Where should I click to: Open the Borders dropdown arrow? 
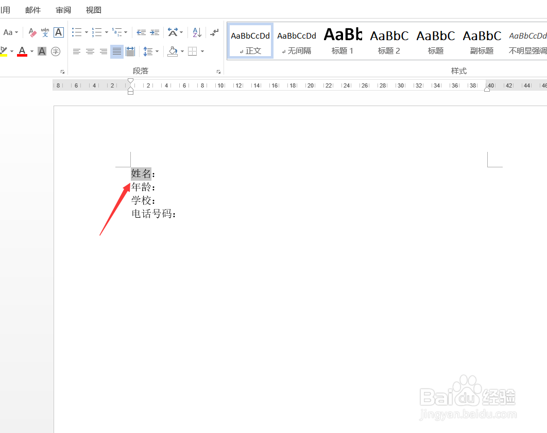202,51
